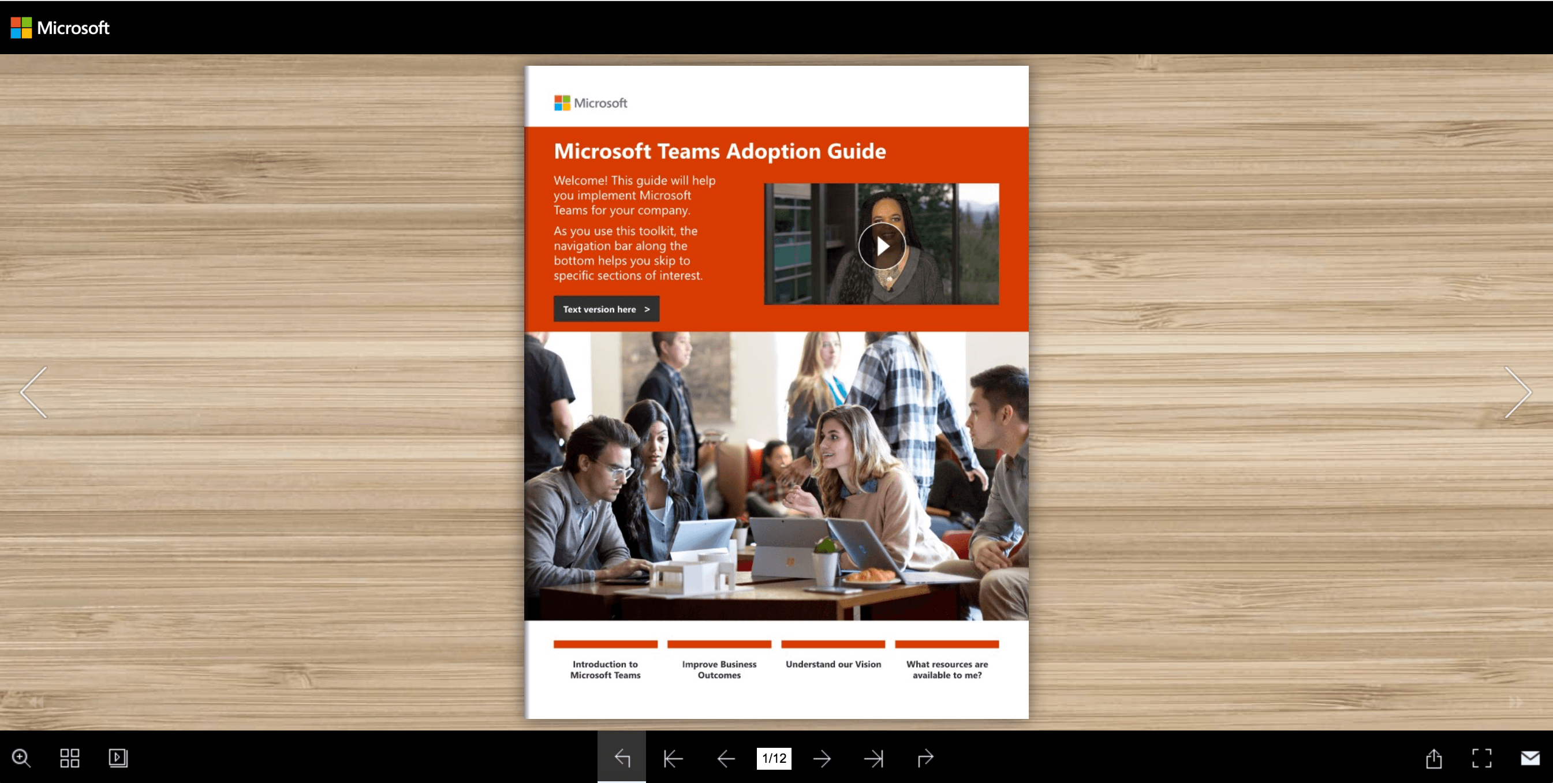Click the Microsoft logo in top header

[60, 28]
